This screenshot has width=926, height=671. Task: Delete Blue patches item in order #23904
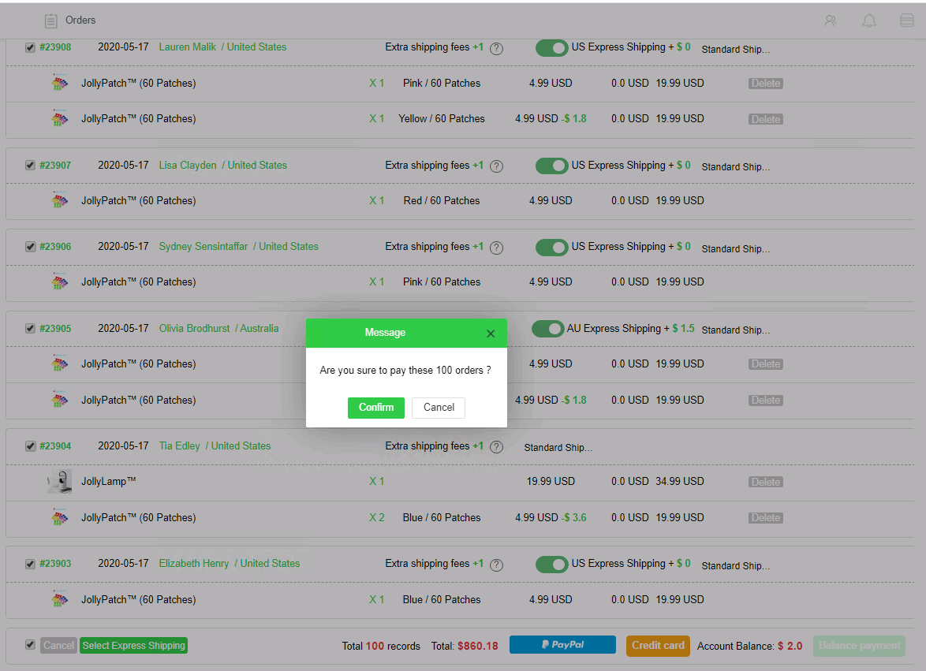pos(766,517)
